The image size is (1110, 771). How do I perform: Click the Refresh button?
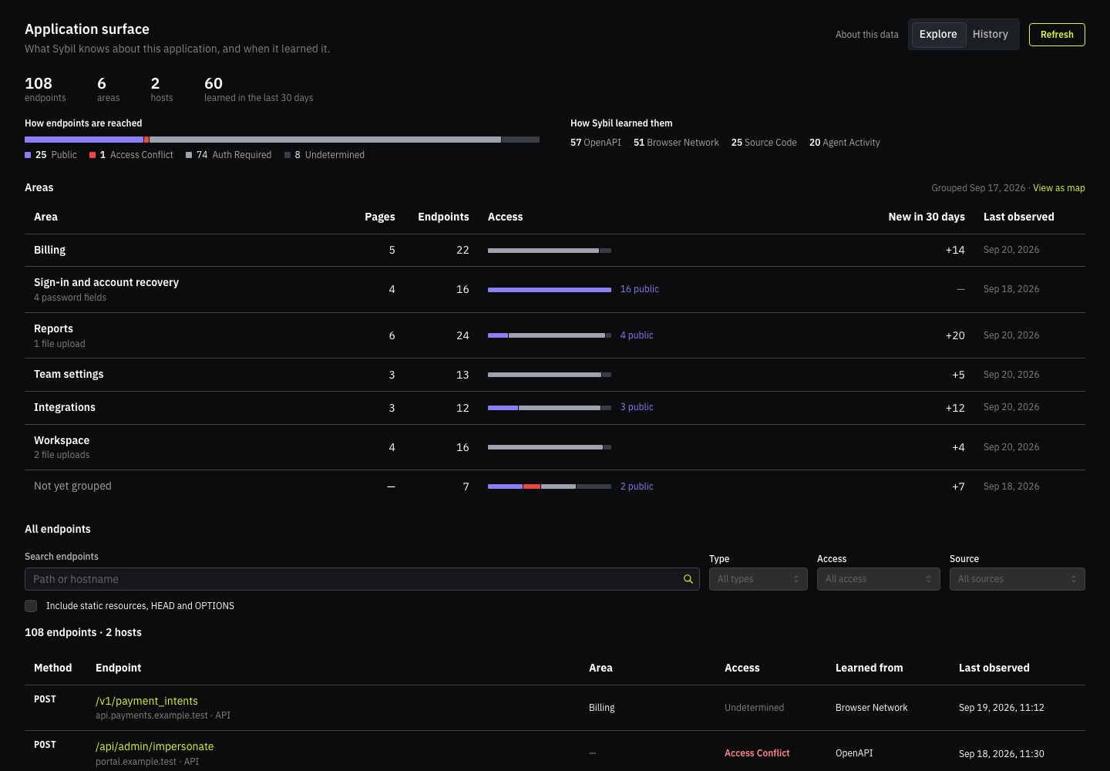tap(1057, 35)
